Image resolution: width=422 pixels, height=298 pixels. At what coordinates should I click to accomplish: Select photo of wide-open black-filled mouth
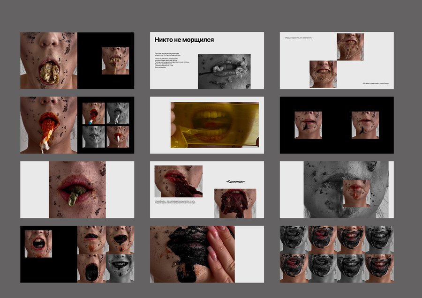tap(91, 268)
